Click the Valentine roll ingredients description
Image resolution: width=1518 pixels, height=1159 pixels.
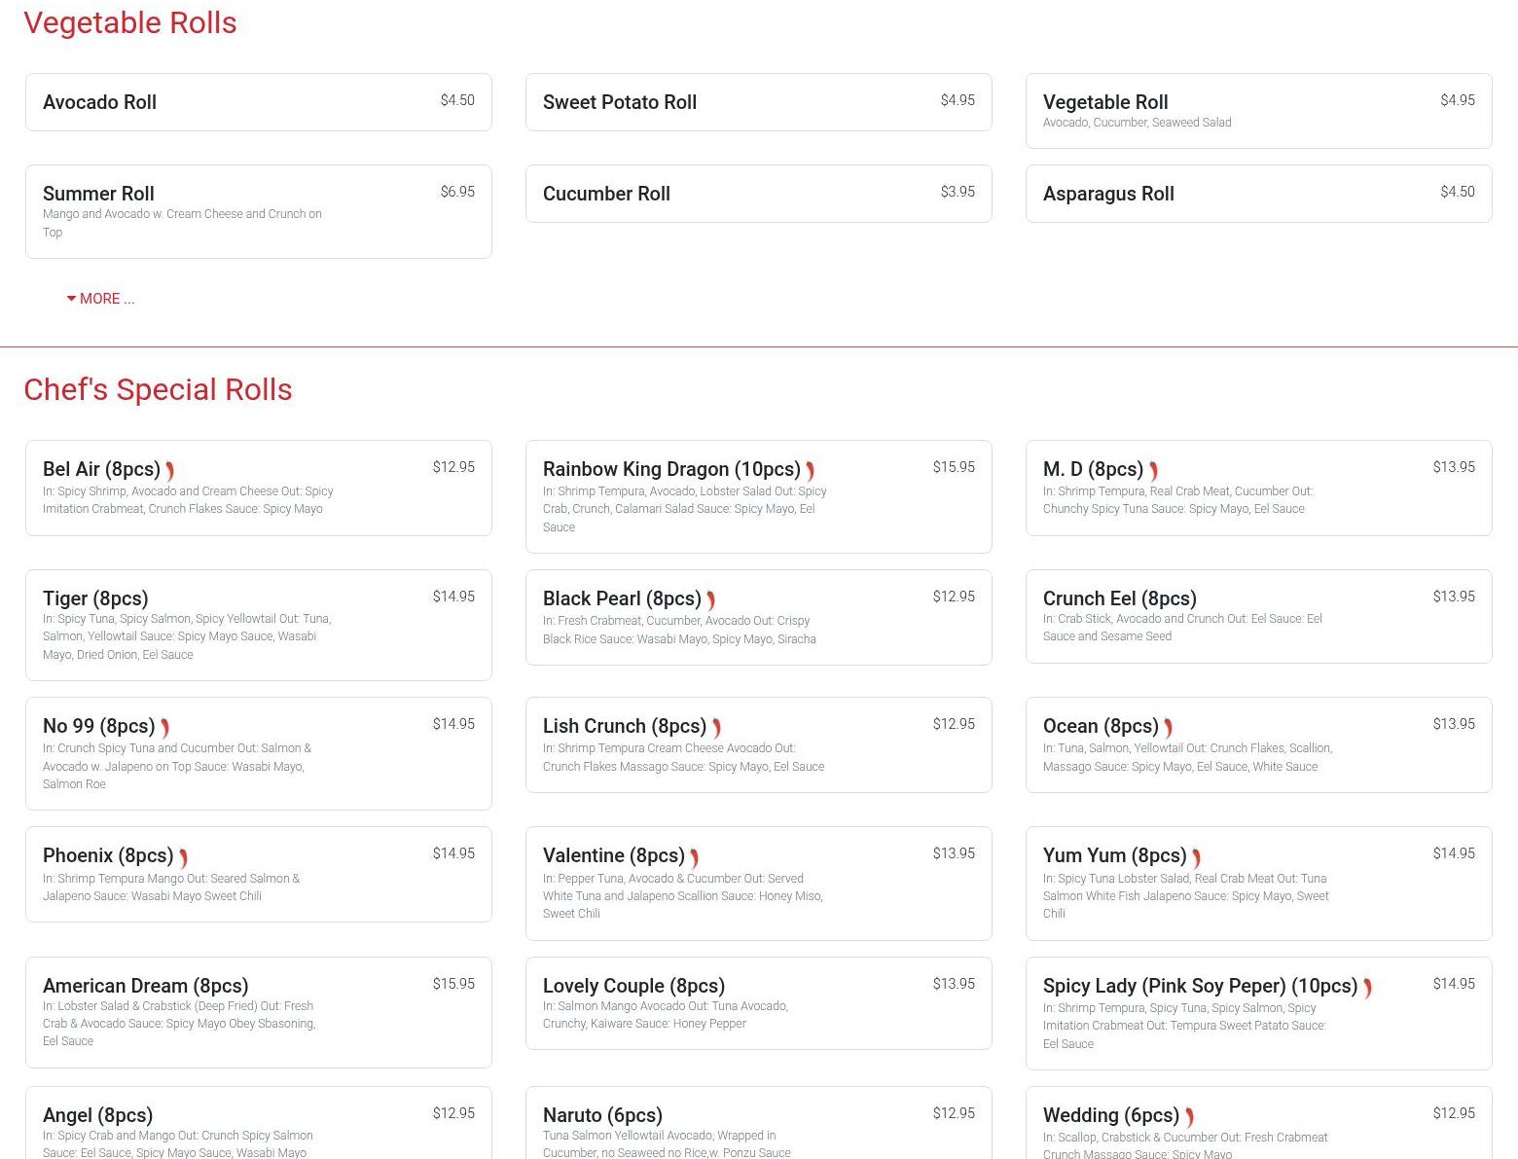[684, 896]
